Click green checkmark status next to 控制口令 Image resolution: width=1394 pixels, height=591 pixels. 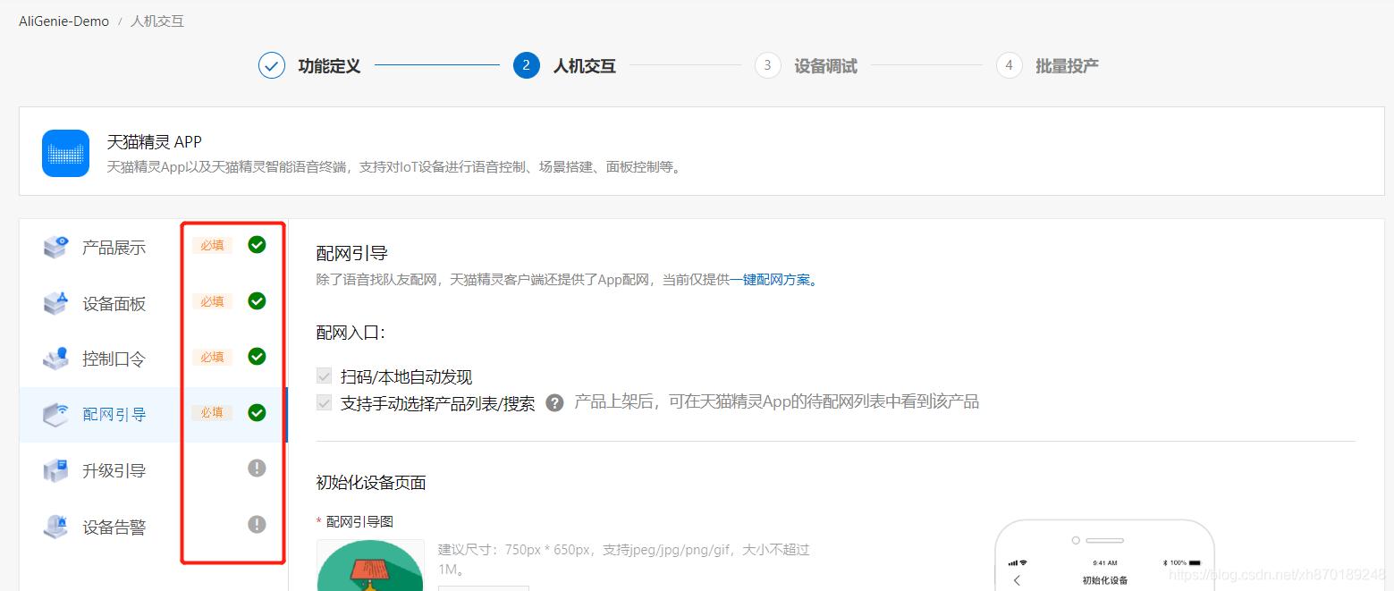coord(257,357)
